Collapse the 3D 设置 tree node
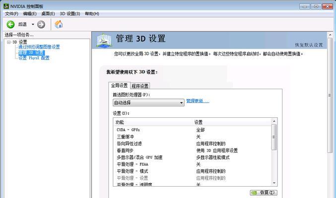The image size is (336, 198). coord(9,42)
